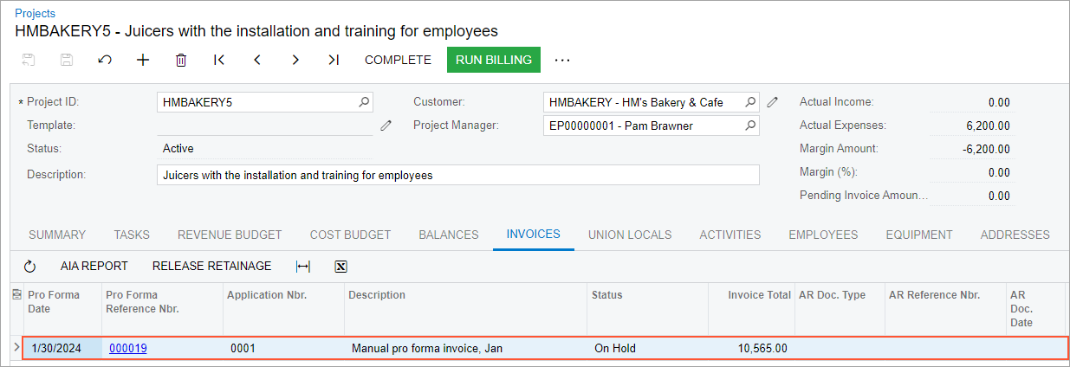Click the RUN BILLING button

point(494,60)
